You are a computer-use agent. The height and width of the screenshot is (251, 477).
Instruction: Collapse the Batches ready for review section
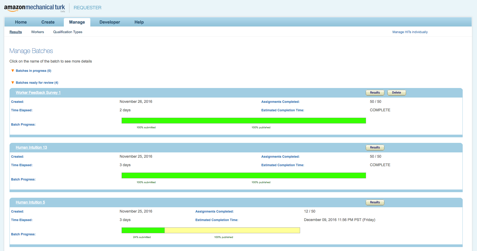[x=13, y=83]
